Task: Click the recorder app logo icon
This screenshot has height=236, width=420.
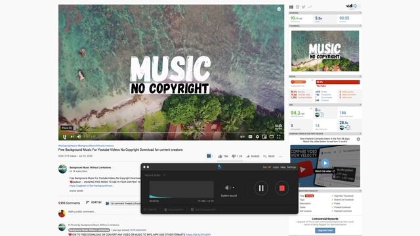Action: coord(219,167)
